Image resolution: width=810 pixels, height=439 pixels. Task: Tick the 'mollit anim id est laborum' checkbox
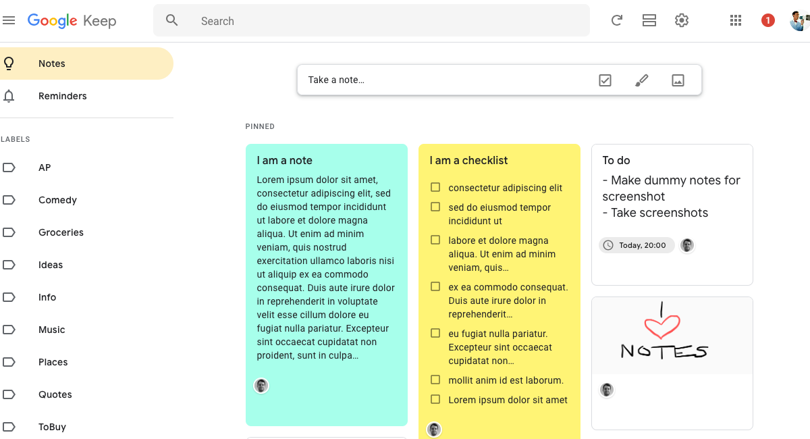click(435, 380)
